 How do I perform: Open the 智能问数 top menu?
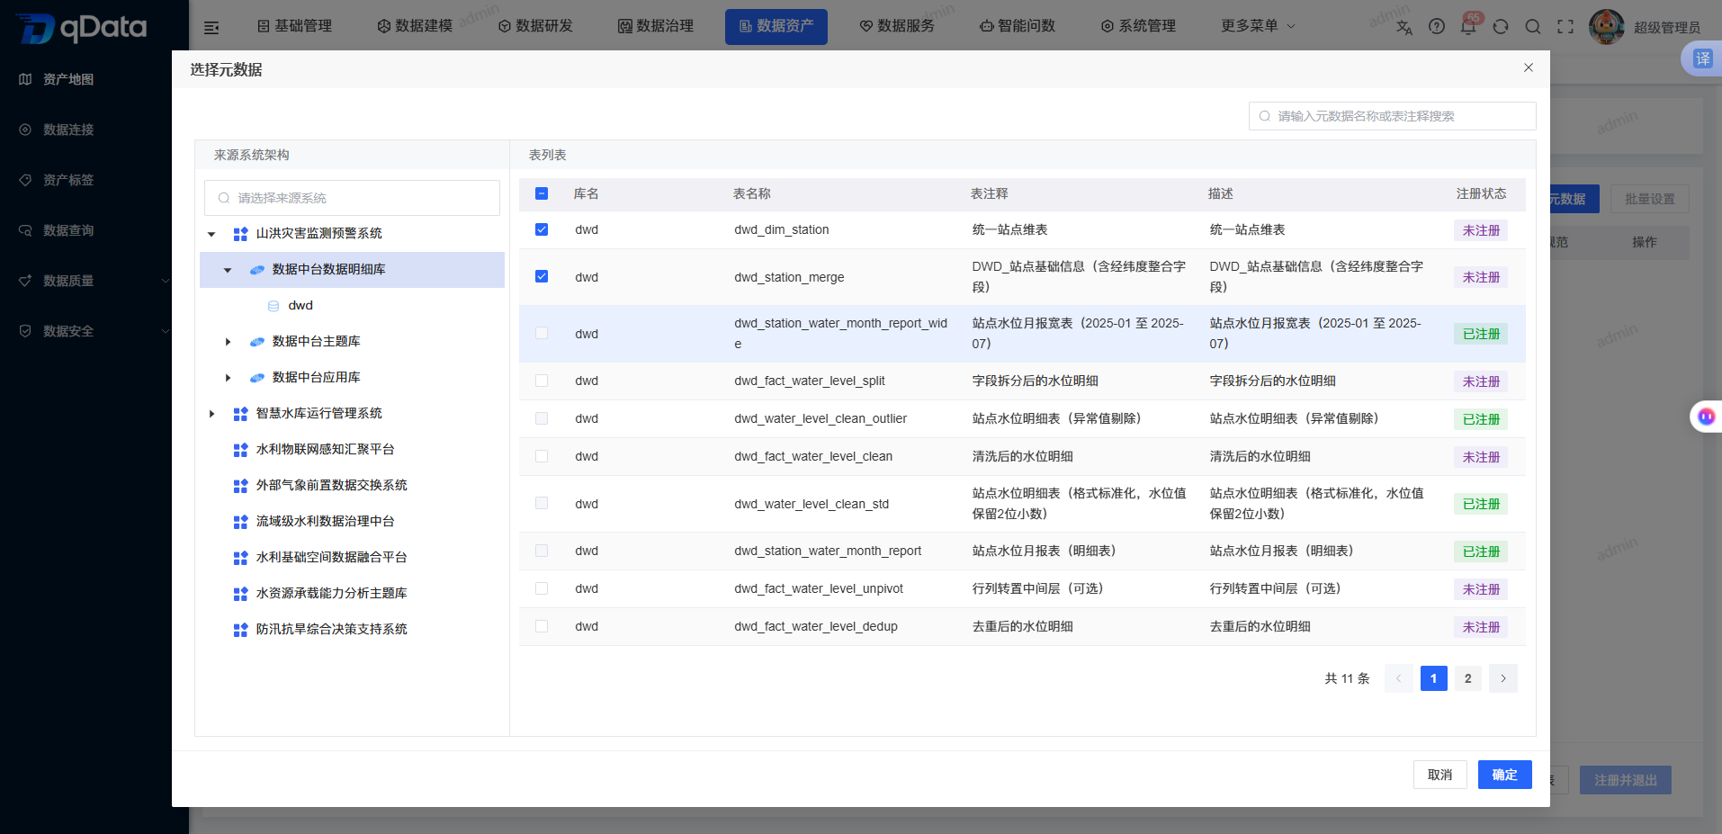coord(1018,26)
